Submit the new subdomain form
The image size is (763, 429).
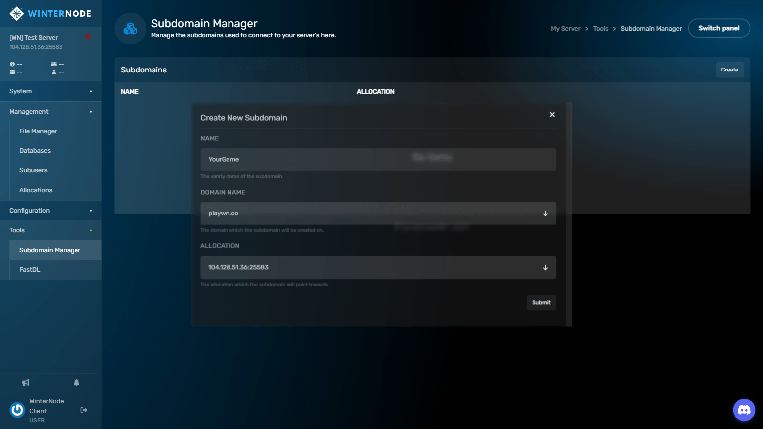(x=541, y=302)
